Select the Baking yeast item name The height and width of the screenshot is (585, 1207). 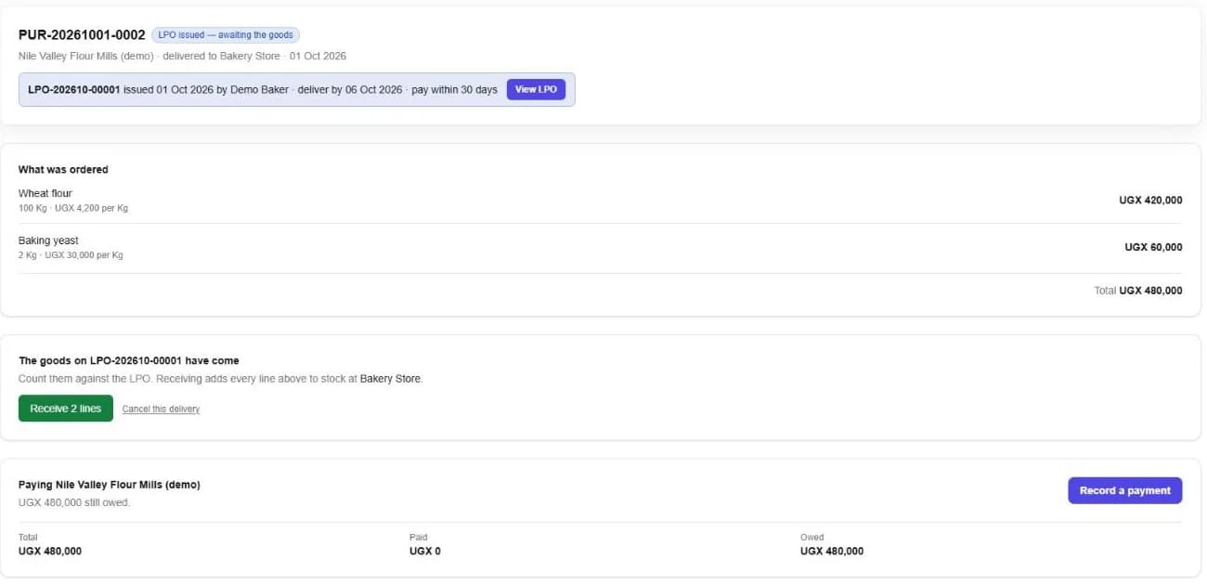48,240
